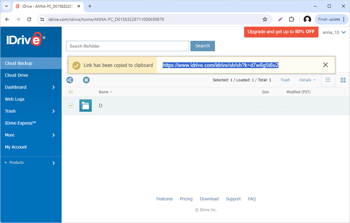Click the purple feather extension icon

coord(280,19)
